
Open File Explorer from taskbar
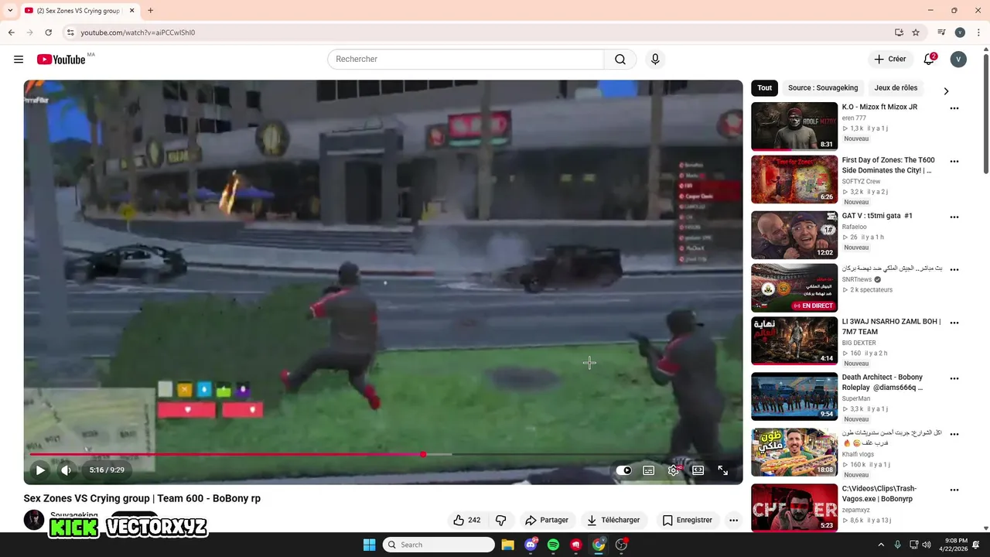pyautogui.click(x=507, y=545)
